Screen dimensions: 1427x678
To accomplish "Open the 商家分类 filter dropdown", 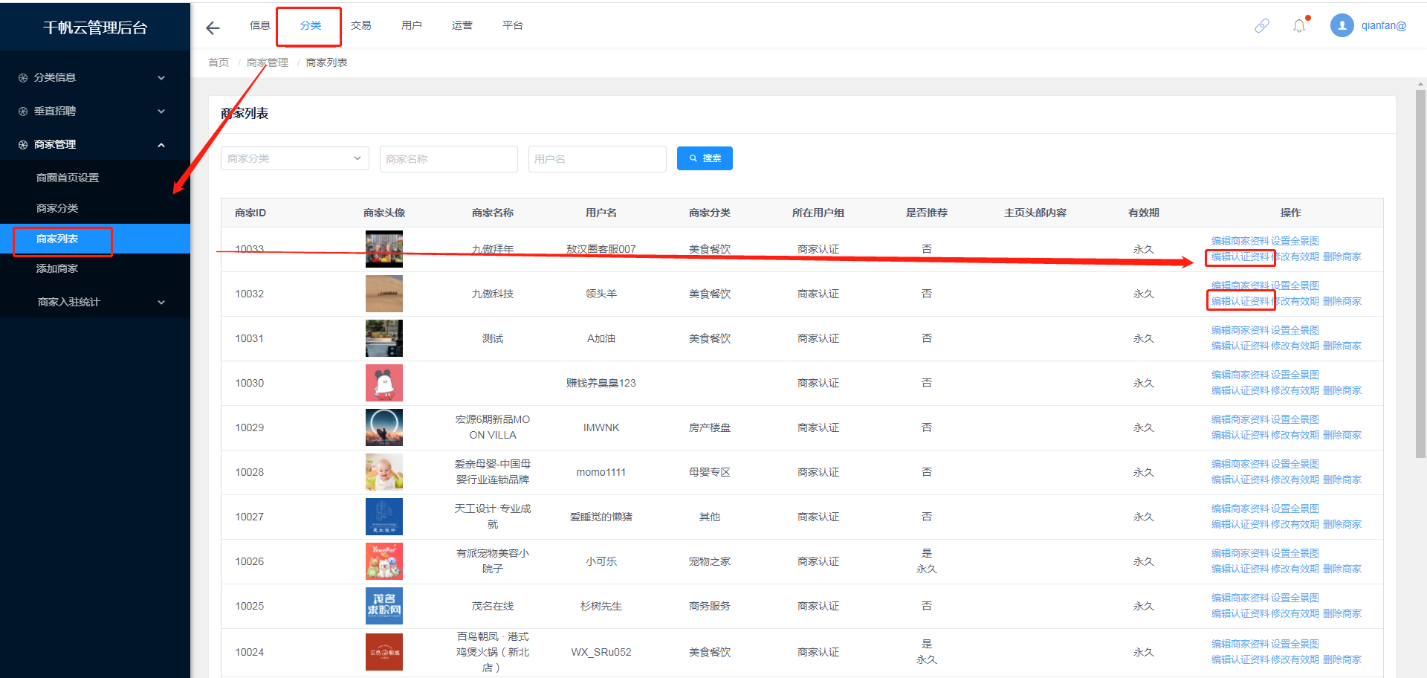I will tap(295, 158).
